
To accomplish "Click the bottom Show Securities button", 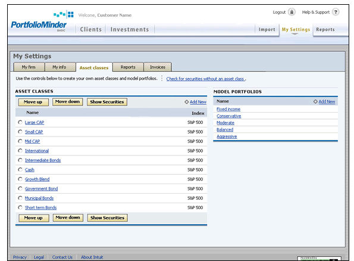I will click(x=108, y=218).
